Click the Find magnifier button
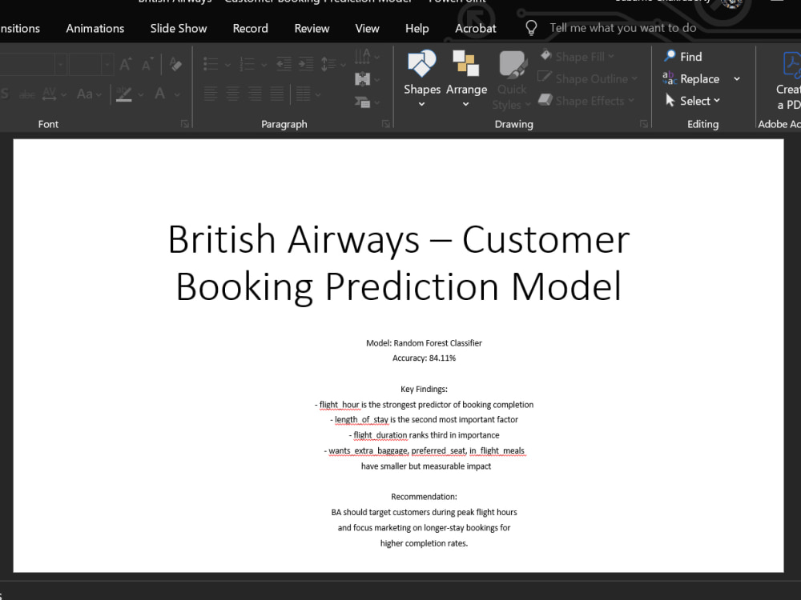 tap(682, 57)
